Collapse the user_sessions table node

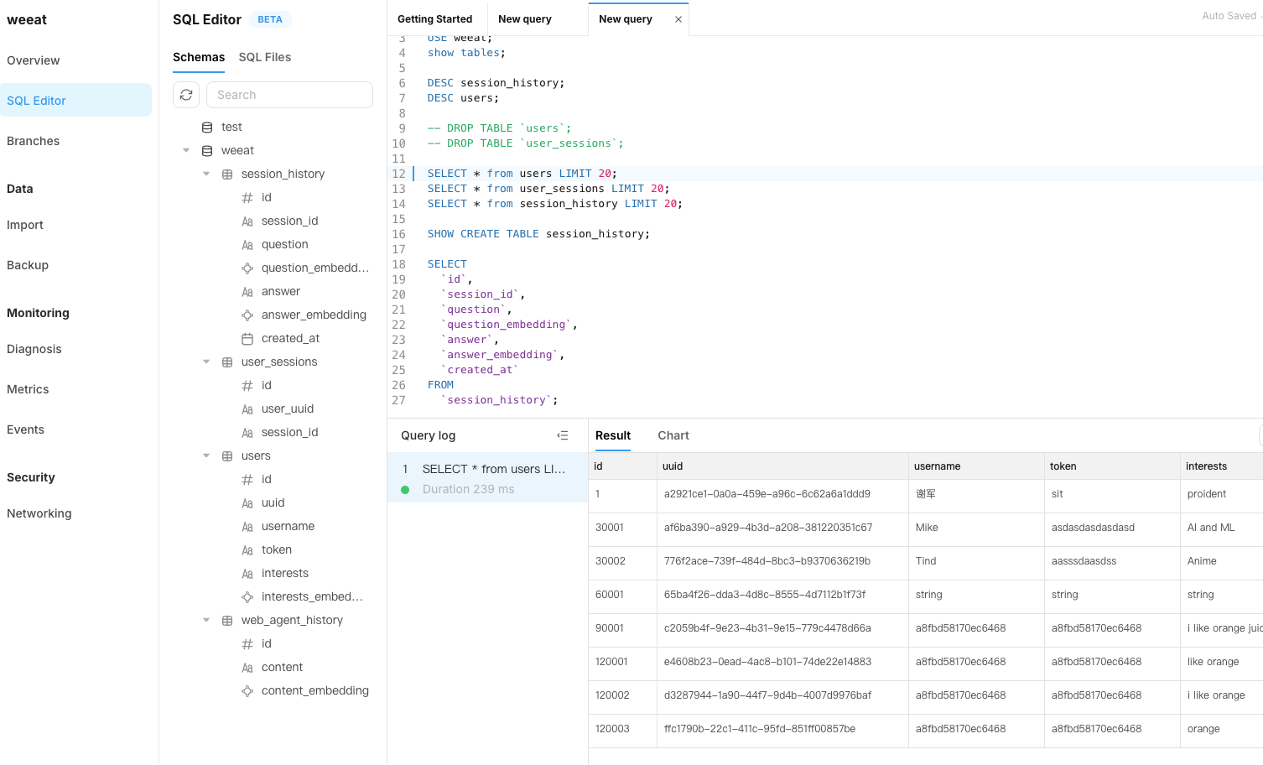click(x=206, y=362)
